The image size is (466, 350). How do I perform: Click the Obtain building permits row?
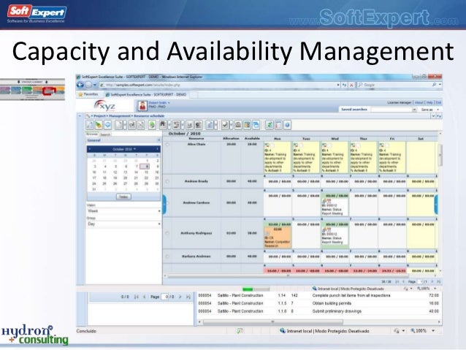point(318,303)
